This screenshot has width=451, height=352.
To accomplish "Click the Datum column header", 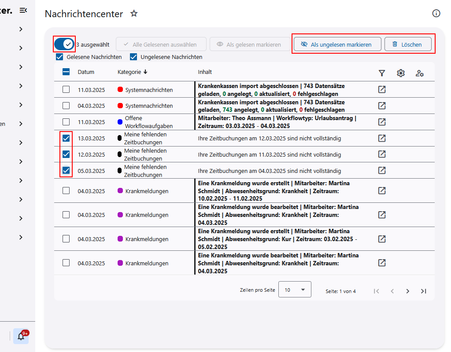I will point(86,72).
